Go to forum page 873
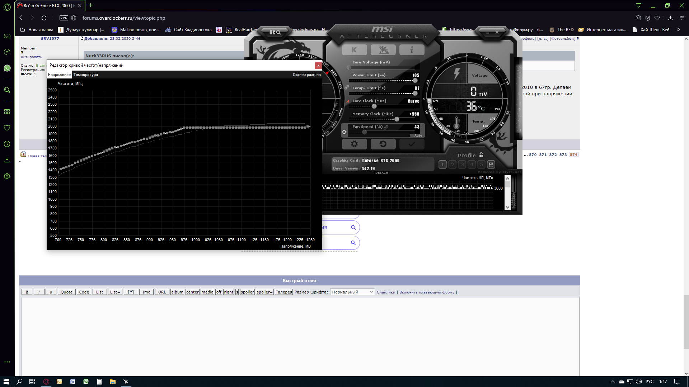 coord(563,155)
